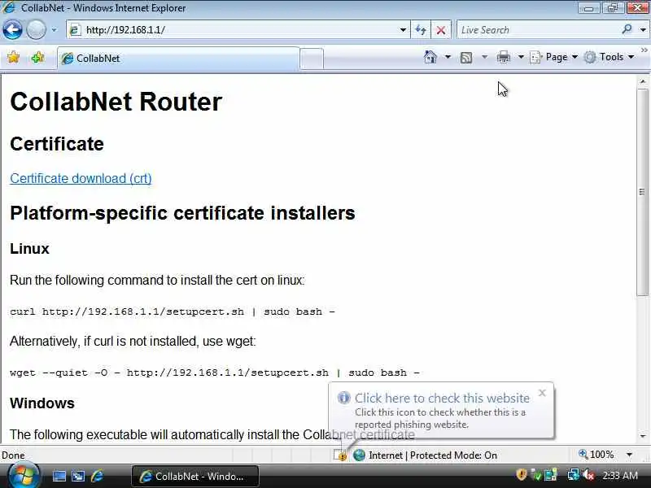The height and width of the screenshot is (488, 651).
Task: Click the 'Done' status bar text
Action: [x=13, y=455]
